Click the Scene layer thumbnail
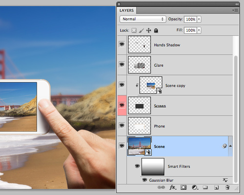 (x=140, y=146)
